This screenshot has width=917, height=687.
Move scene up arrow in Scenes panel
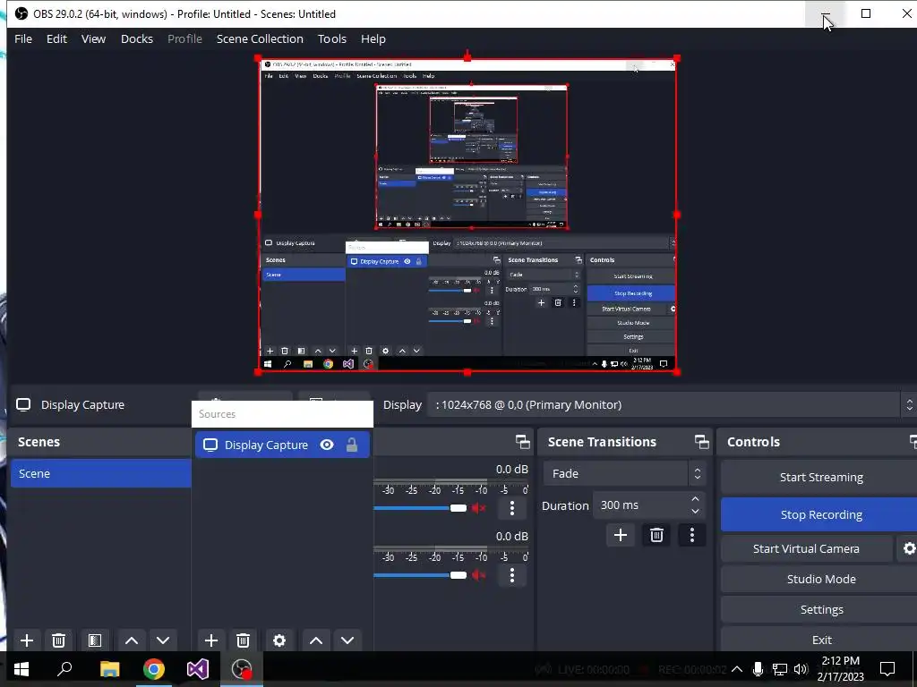click(132, 640)
